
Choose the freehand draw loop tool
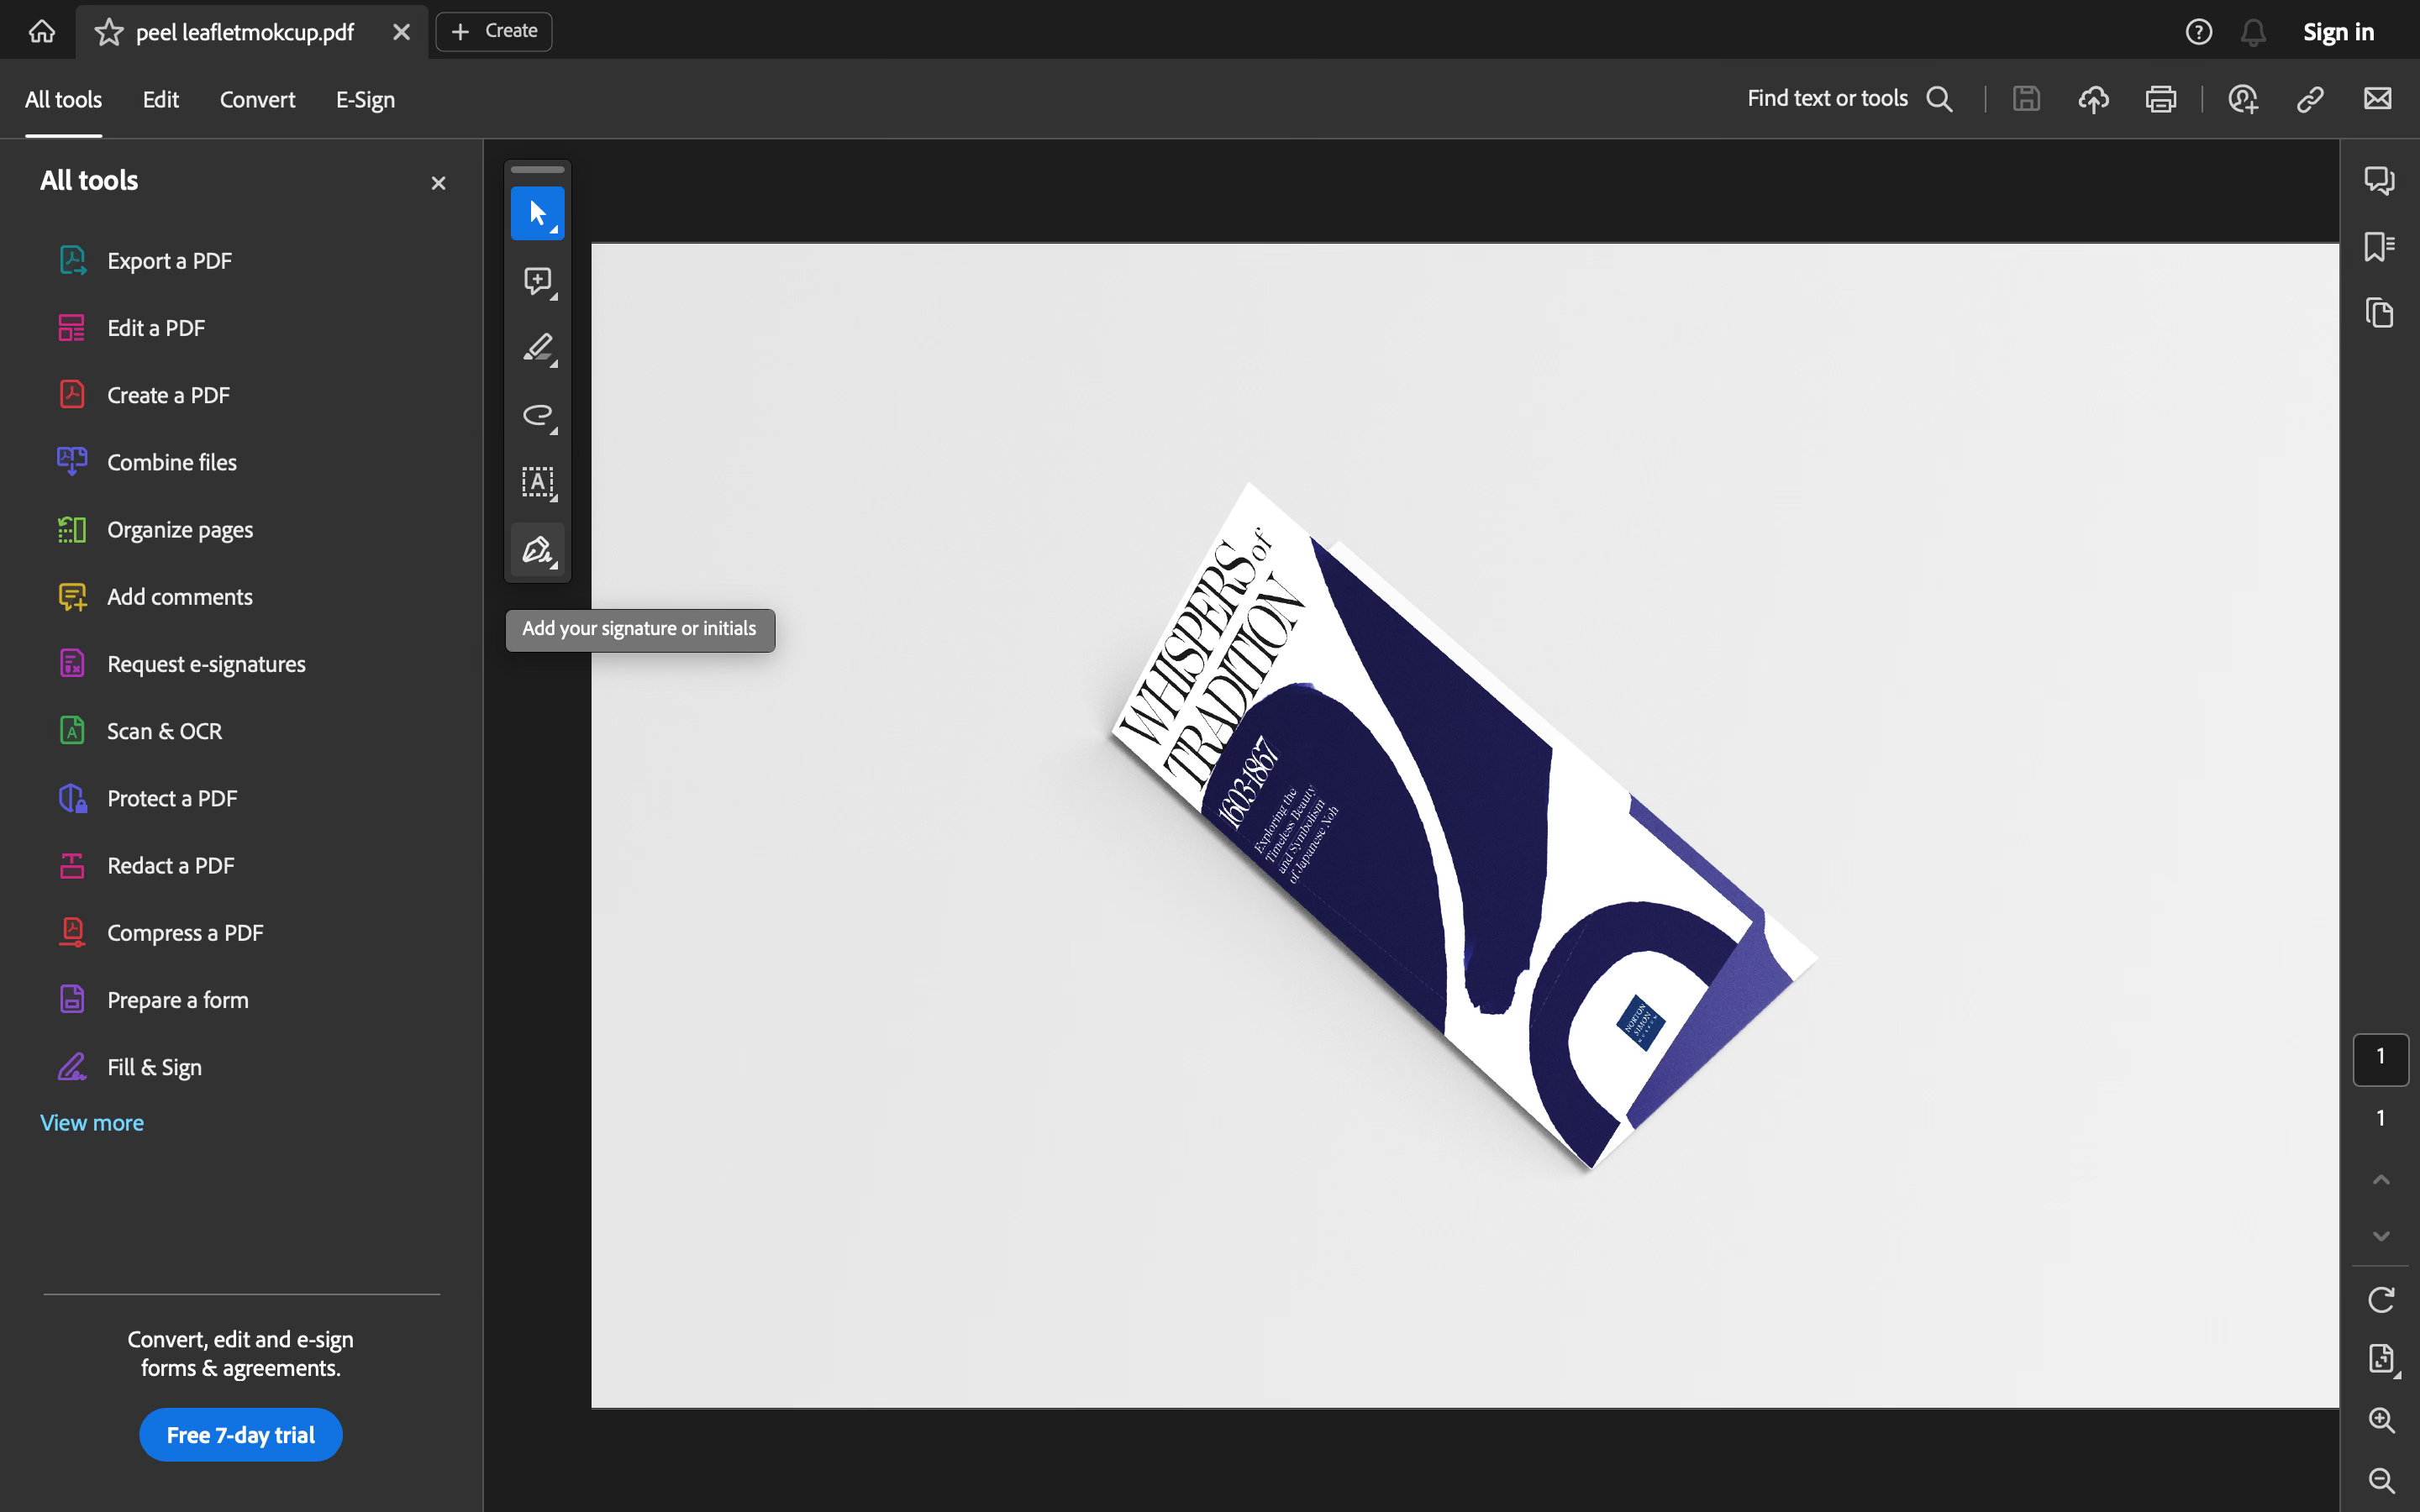click(x=537, y=415)
